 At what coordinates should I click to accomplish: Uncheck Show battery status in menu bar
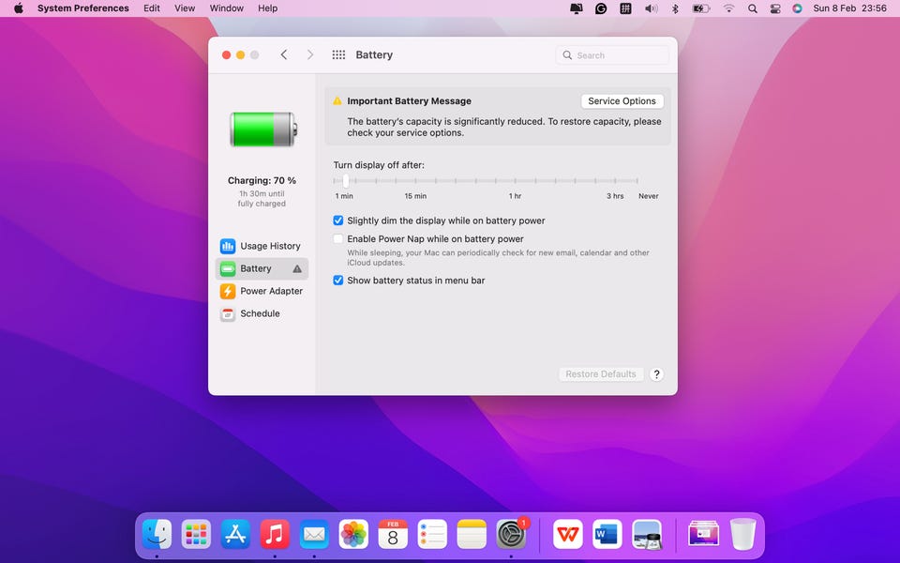pos(338,281)
